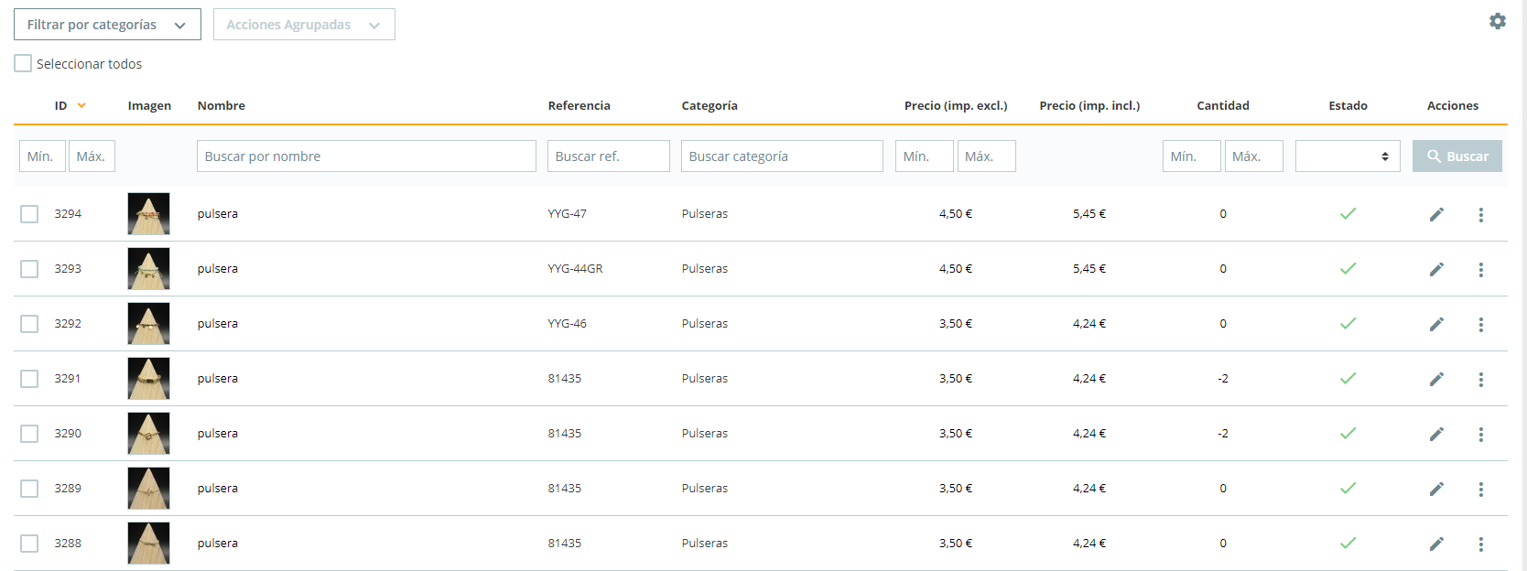
Task: Open the three-dot menu for product 3290
Action: click(1480, 434)
